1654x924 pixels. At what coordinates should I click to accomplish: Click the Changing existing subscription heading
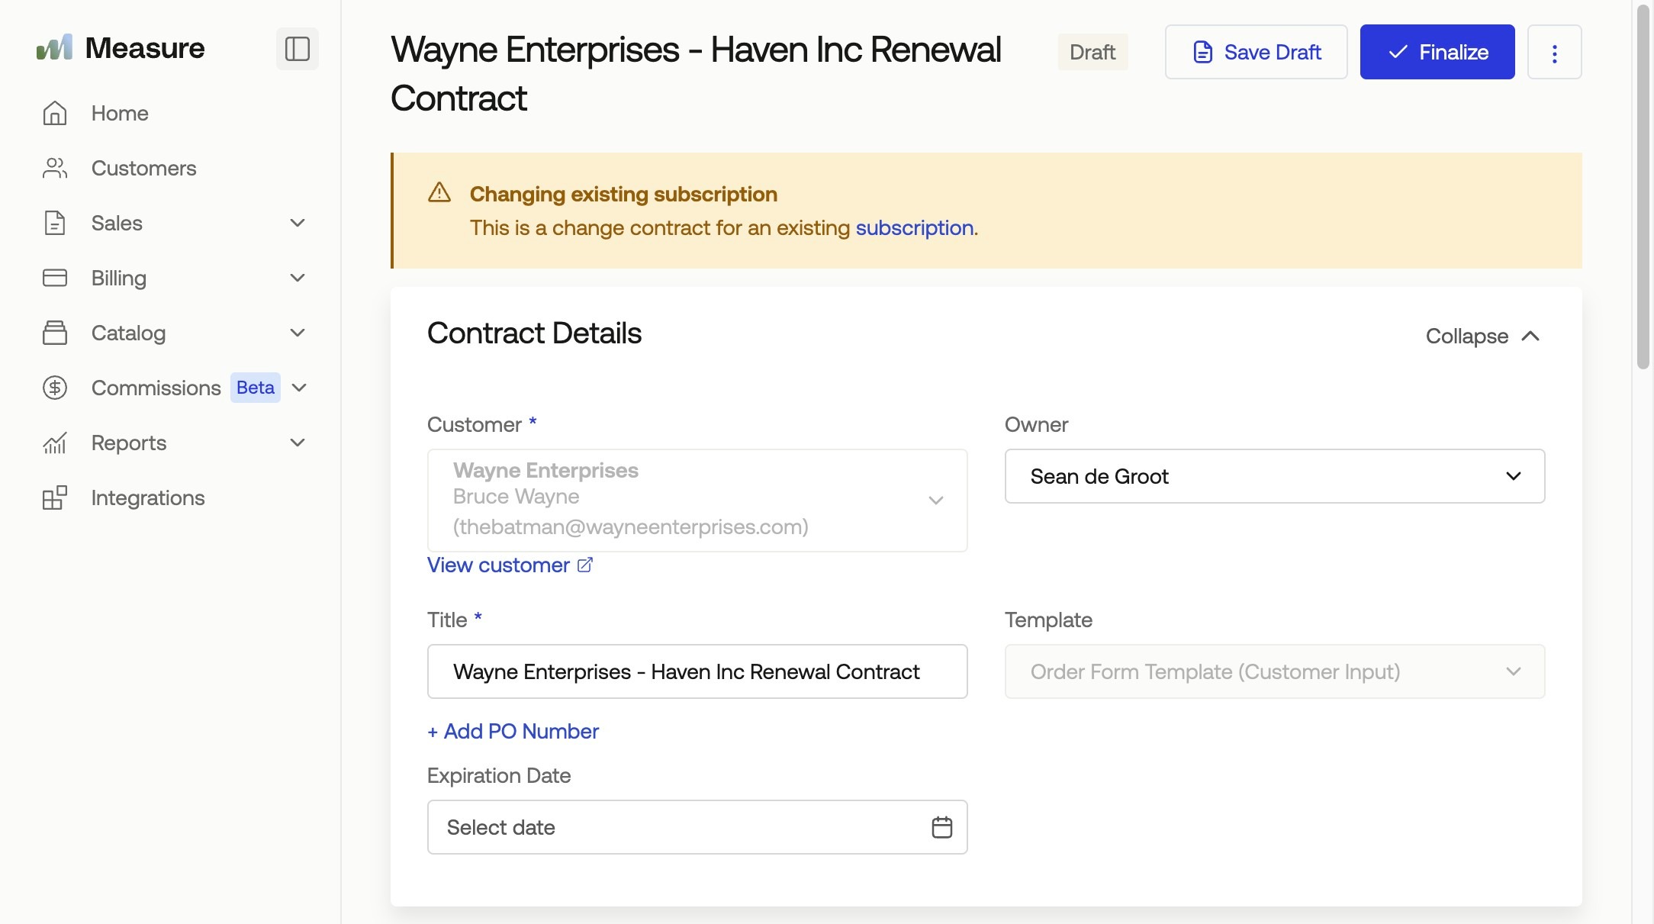click(x=623, y=194)
